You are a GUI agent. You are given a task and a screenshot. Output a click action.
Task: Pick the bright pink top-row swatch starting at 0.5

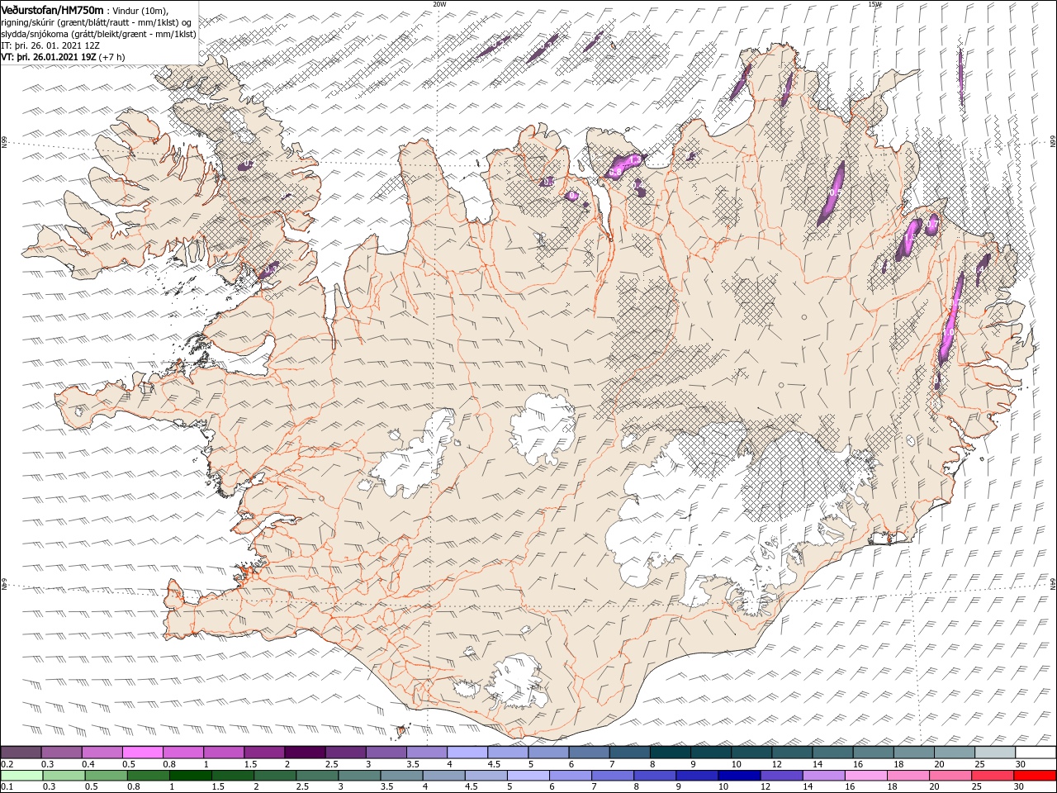click(x=142, y=753)
